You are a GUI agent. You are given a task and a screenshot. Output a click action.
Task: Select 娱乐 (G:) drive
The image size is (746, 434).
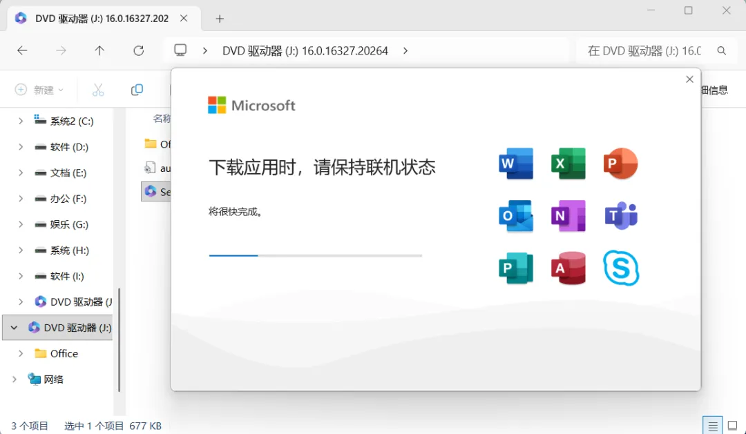pos(61,224)
